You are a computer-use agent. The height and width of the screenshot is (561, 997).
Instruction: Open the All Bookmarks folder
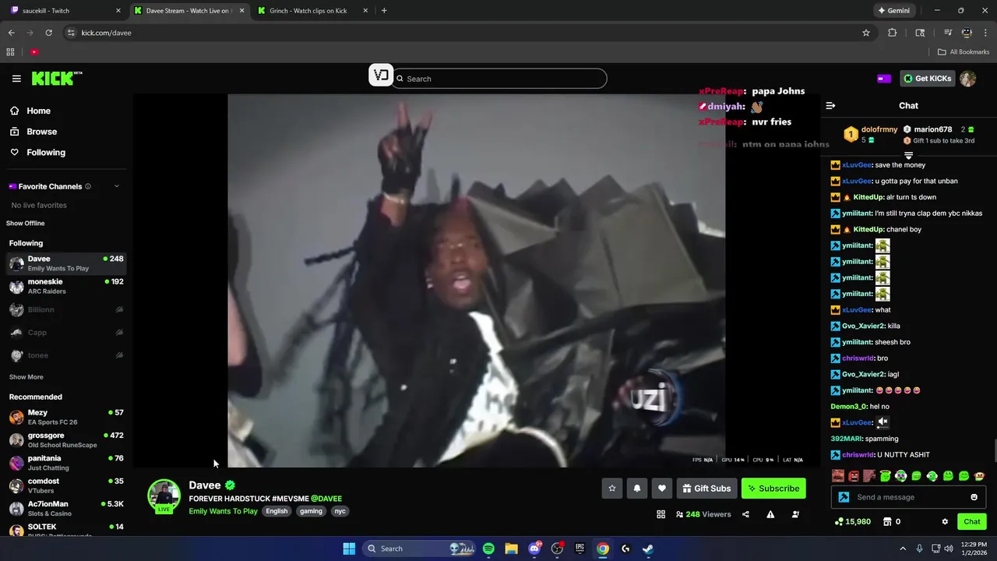964,52
